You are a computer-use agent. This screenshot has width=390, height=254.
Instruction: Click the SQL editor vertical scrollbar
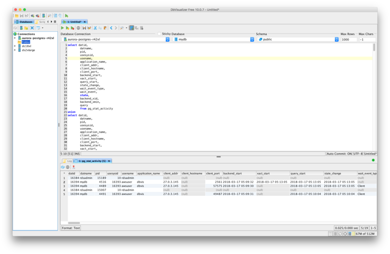(374, 47)
